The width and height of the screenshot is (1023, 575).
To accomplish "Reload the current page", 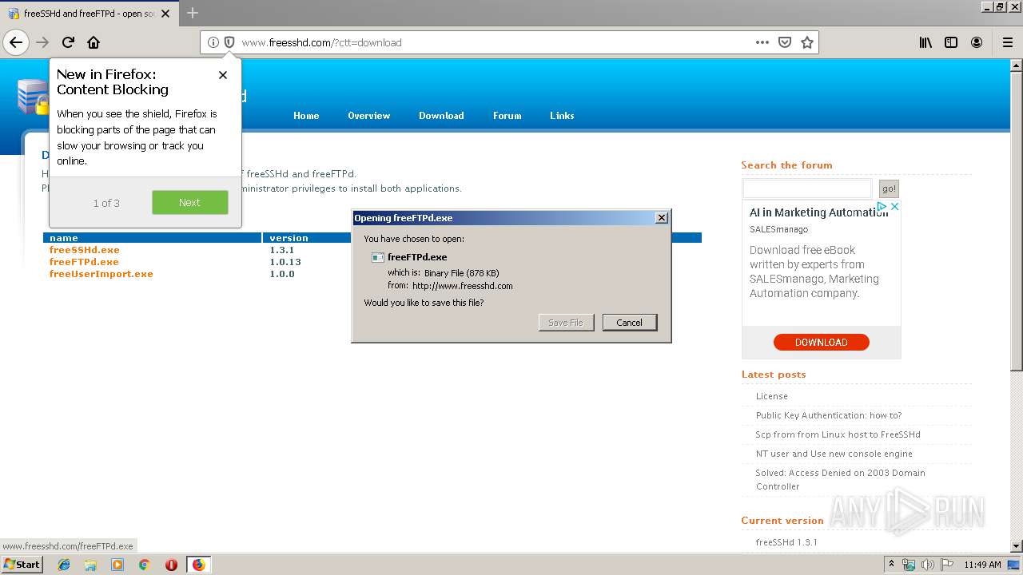I will (69, 42).
